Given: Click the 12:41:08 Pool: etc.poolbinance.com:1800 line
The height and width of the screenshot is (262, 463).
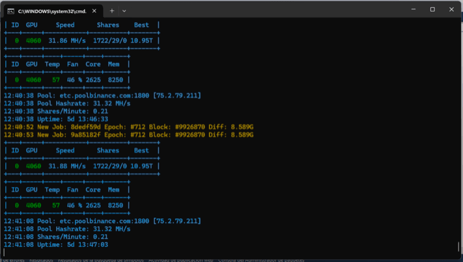Looking at the screenshot, I should 102,221.
